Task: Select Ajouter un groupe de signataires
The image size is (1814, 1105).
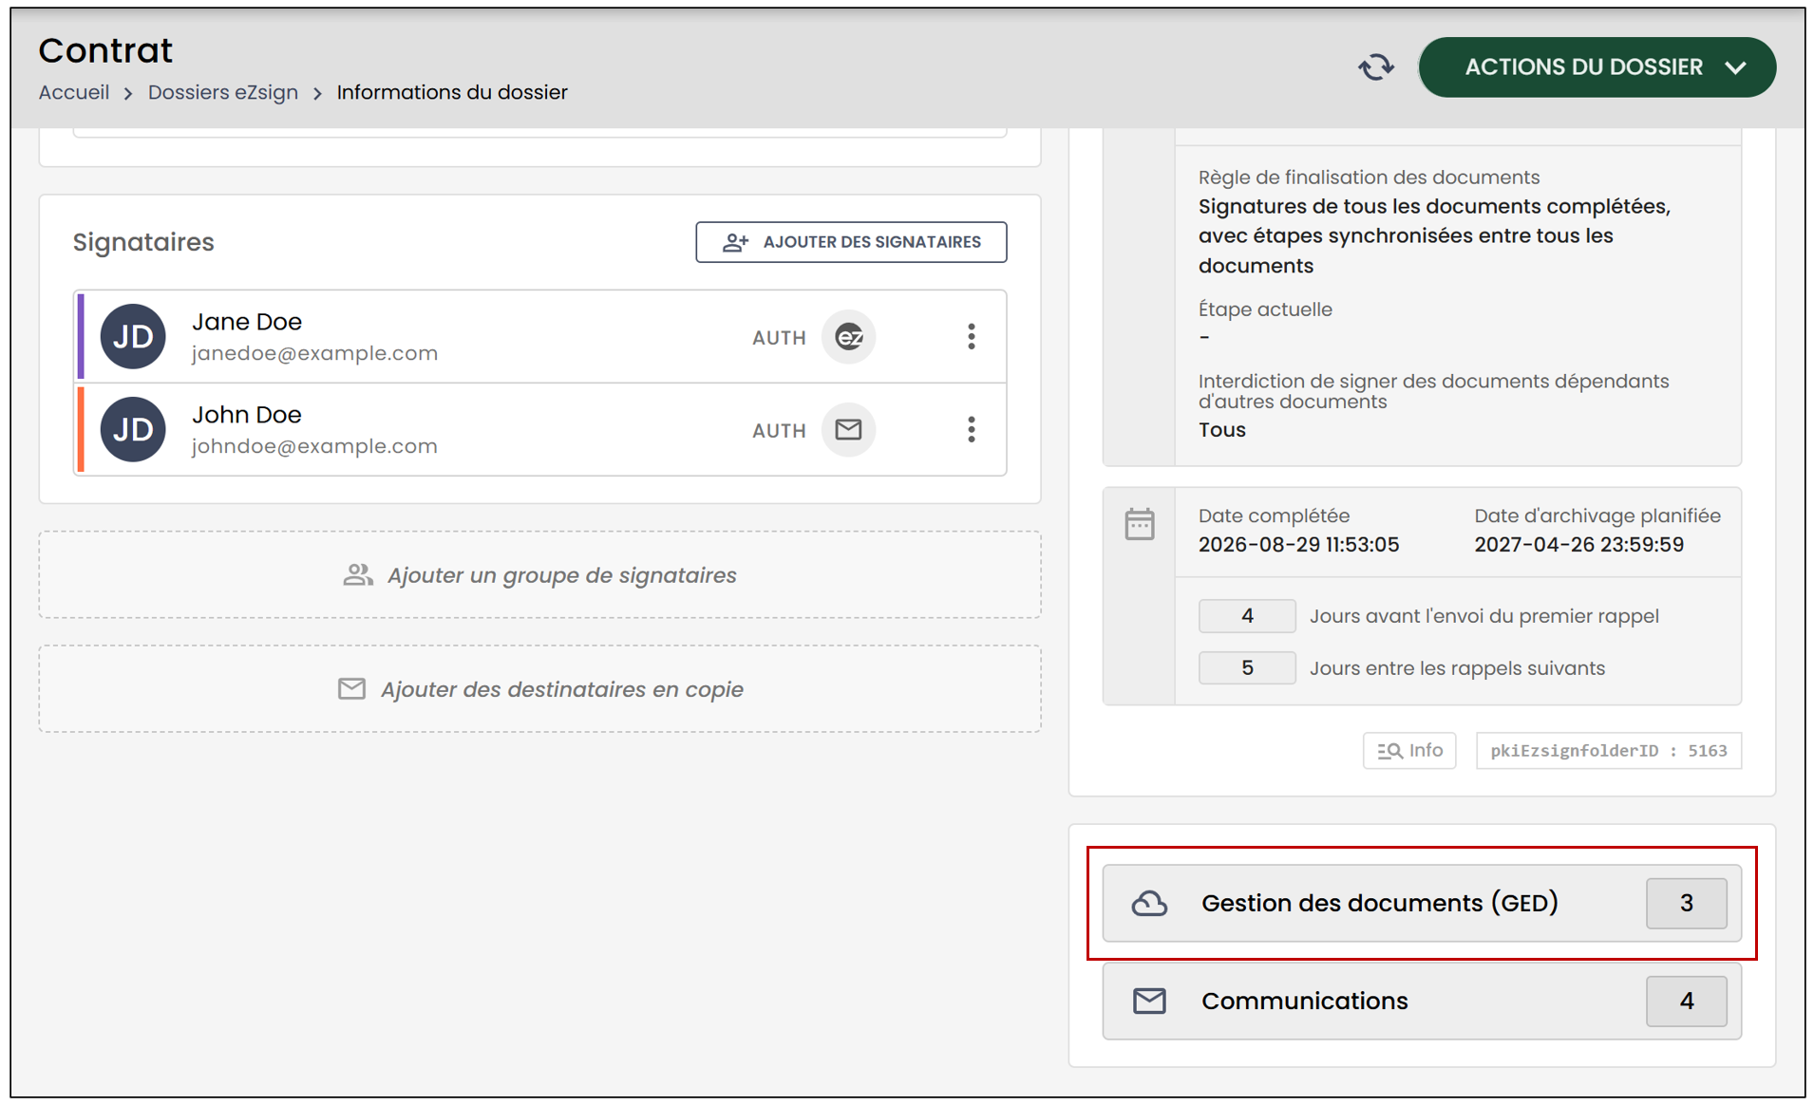Action: point(539,575)
